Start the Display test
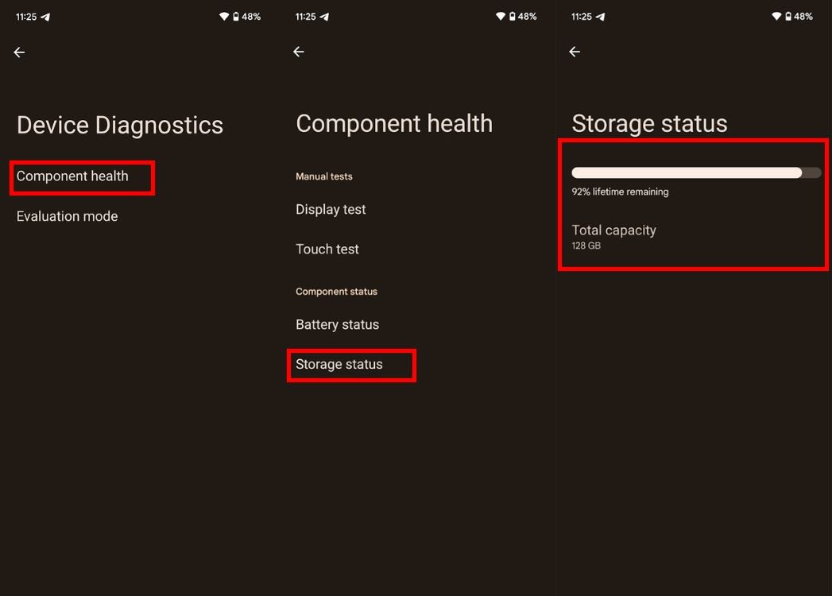The width and height of the screenshot is (832, 596). click(330, 209)
